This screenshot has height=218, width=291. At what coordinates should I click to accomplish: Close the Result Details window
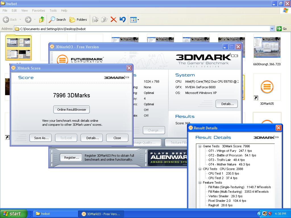(278, 128)
